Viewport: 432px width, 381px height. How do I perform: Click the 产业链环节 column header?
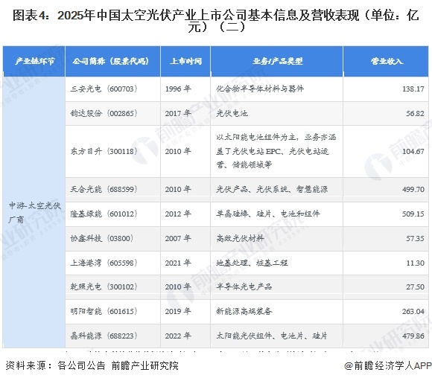[x=34, y=61]
